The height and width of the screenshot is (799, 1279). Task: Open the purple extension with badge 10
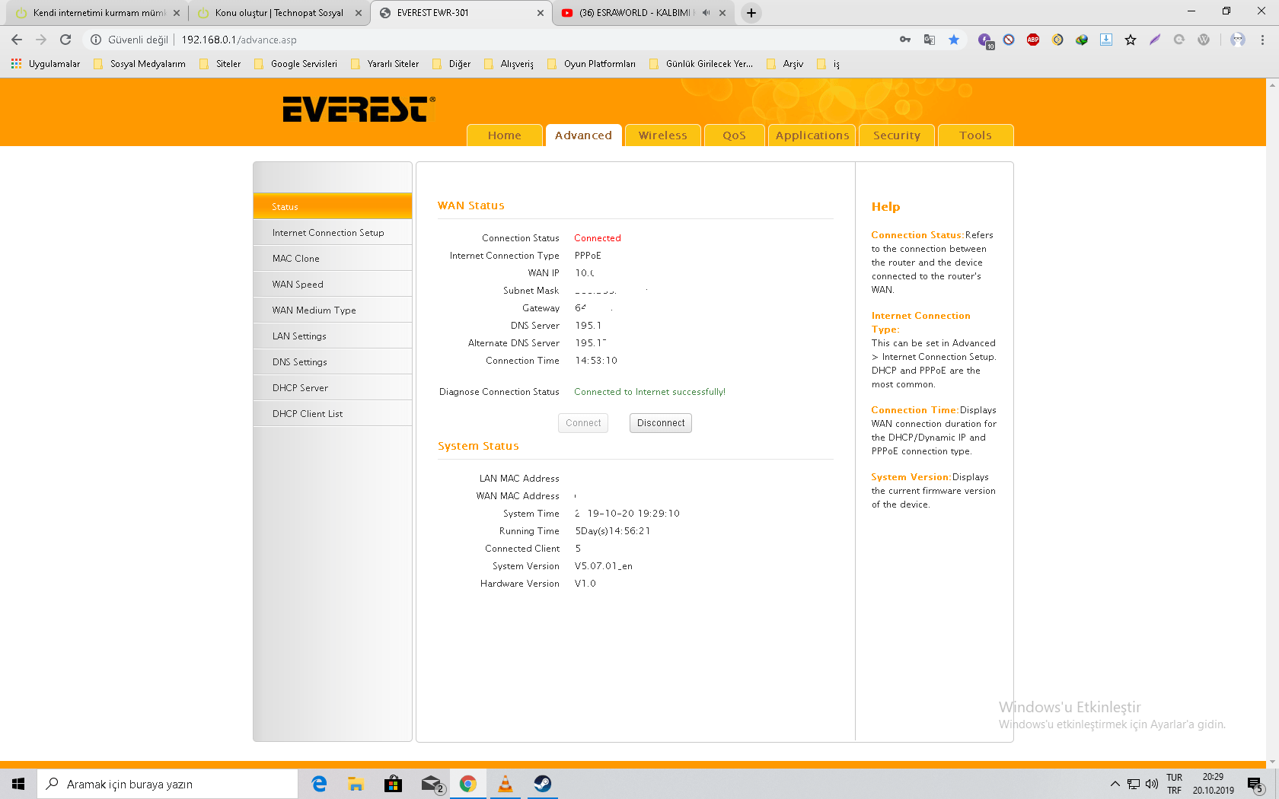click(x=984, y=40)
